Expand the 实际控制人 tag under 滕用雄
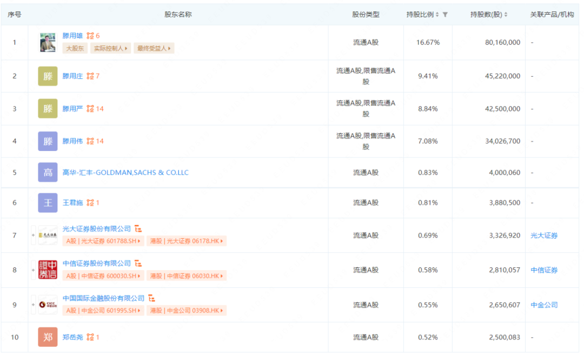Screen dimensions: 584x355 [109, 48]
